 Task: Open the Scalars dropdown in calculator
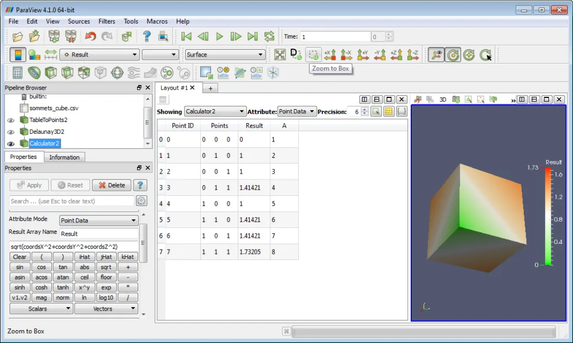(x=41, y=309)
